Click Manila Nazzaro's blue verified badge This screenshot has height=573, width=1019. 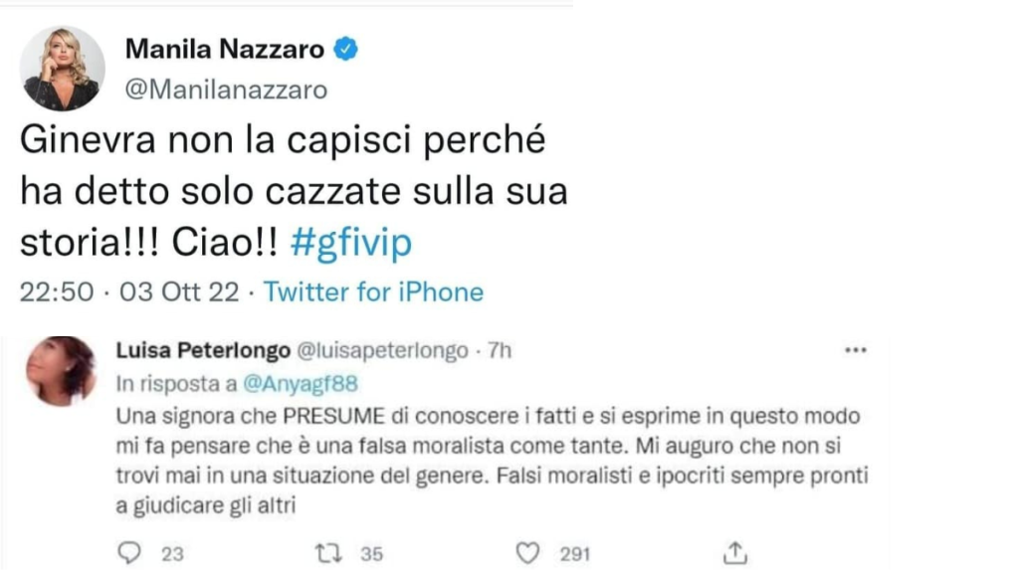(344, 51)
